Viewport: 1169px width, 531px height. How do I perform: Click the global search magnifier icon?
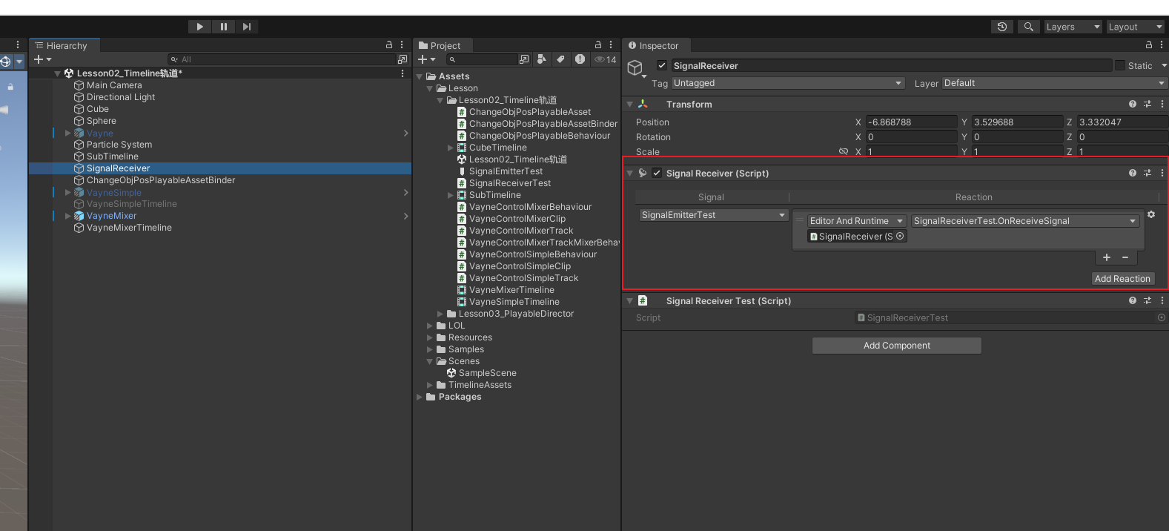[x=1028, y=27]
